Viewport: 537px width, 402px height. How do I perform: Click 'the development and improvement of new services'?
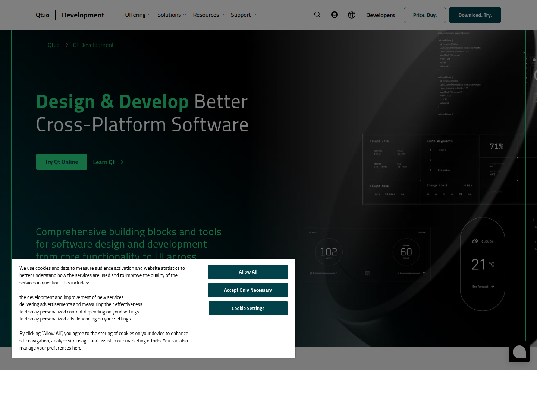click(72, 297)
